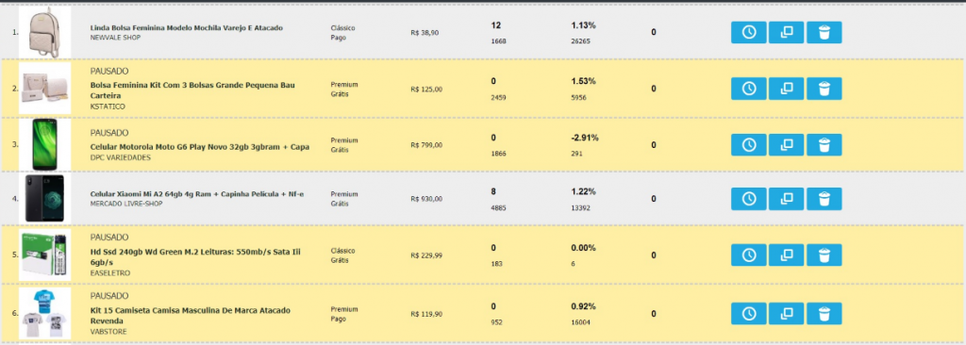Open history clock for Linda Bolsa Feminina row
966x345 pixels.
tap(748, 32)
